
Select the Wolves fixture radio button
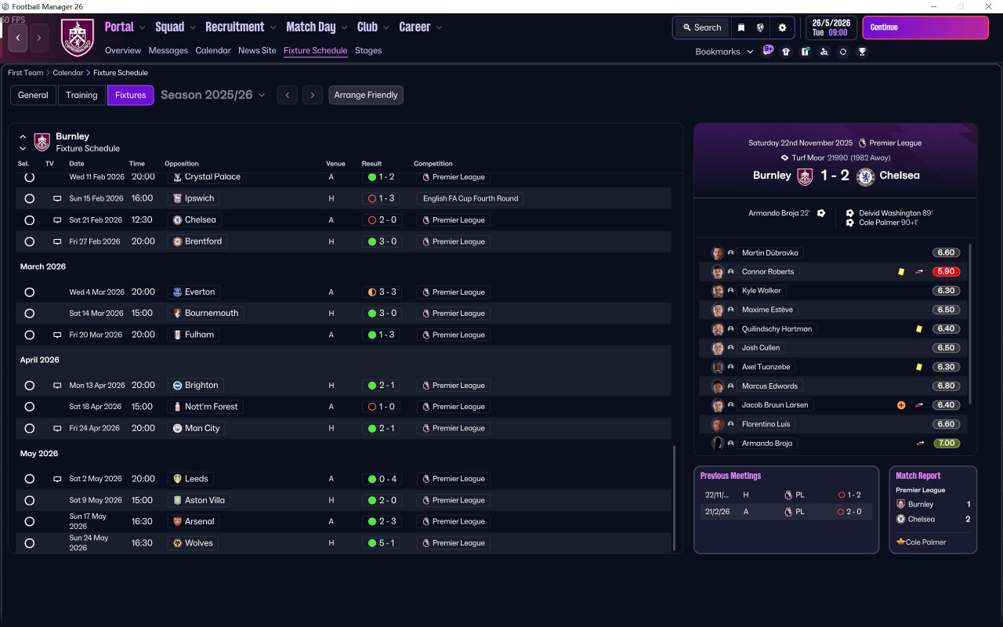(29, 543)
